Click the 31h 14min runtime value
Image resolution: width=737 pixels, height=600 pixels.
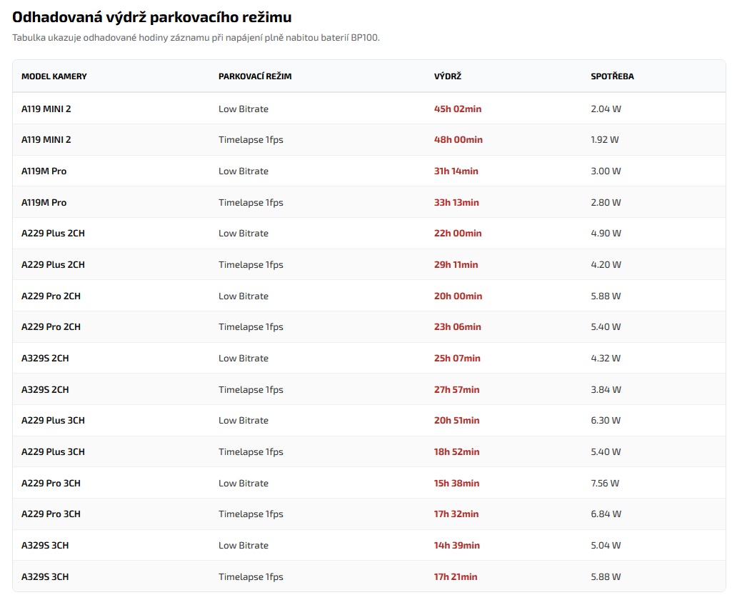coord(456,171)
